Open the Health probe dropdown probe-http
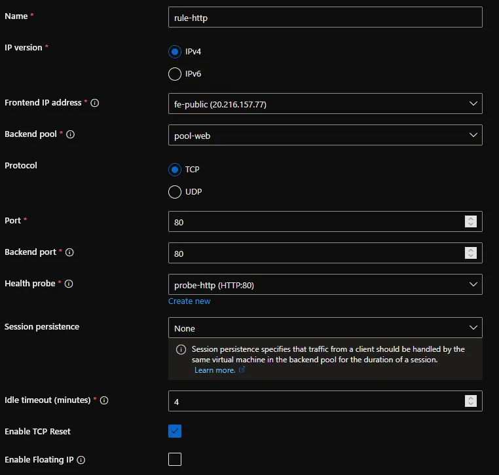The width and height of the screenshot is (499, 475). 325,284
